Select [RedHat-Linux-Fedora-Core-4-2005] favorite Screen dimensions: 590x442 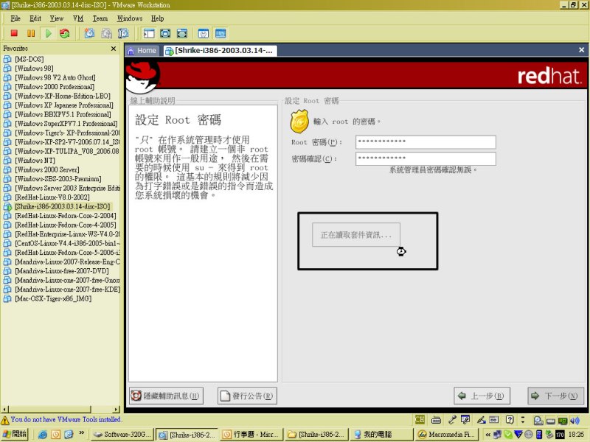[x=66, y=225]
